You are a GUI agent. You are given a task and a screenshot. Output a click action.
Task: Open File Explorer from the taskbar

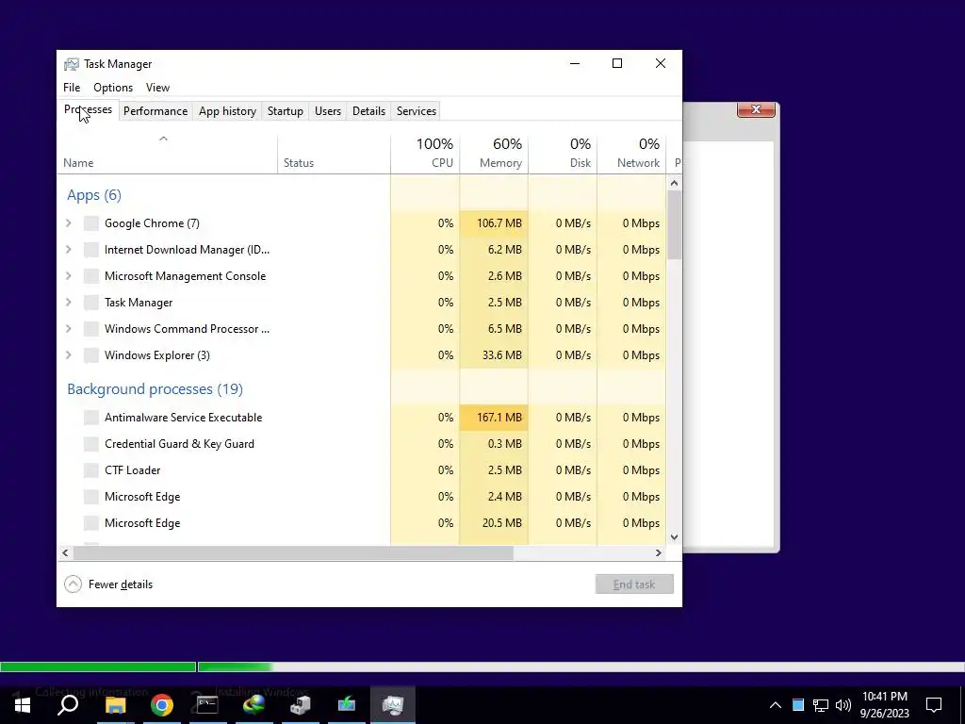tap(115, 705)
